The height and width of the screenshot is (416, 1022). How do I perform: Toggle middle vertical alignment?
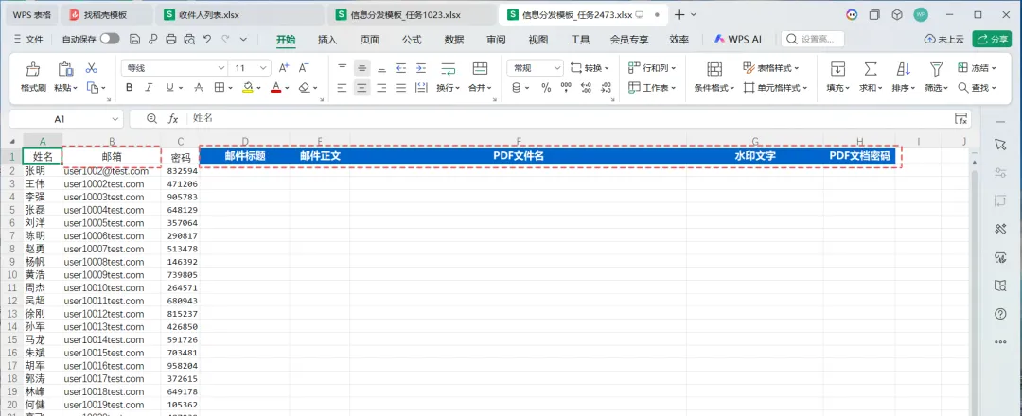tap(361, 68)
